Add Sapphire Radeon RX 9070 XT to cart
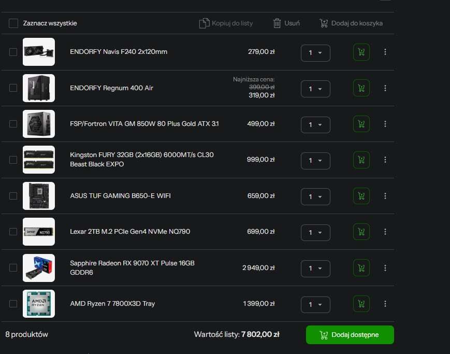 (x=361, y=268)
